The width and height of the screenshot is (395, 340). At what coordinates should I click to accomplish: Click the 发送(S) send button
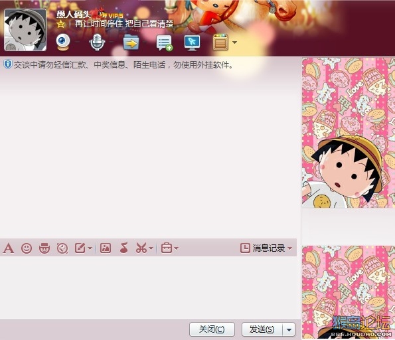tap(262, 329)
